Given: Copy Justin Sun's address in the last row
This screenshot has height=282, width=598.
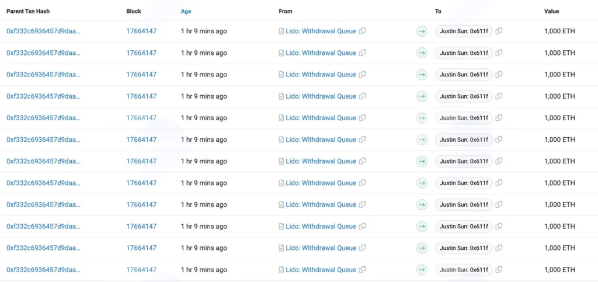Looking at the screenshot, I should [499, 270].
